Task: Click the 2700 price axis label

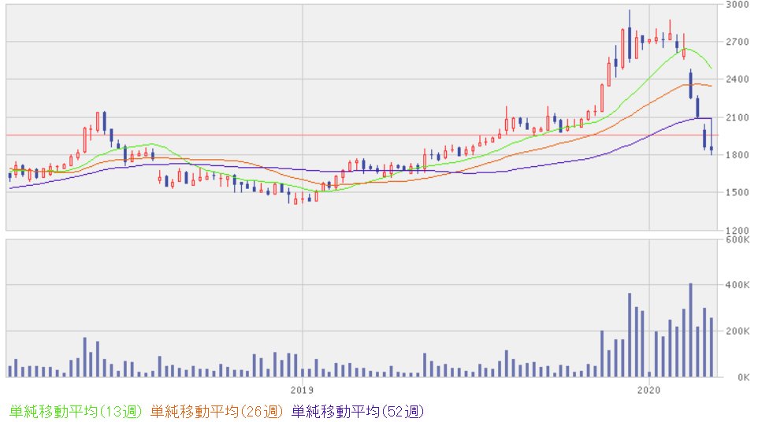Action: click(738, 42)
